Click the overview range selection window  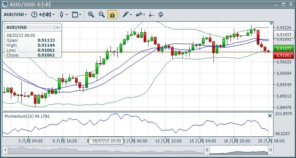(x=239, y=150)
